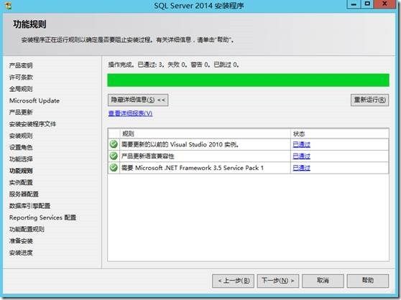The image size is (401, 300).
Task: Select 服务器配置 step in sidebar
Action: pyautogui.click(x=24, y=194)
